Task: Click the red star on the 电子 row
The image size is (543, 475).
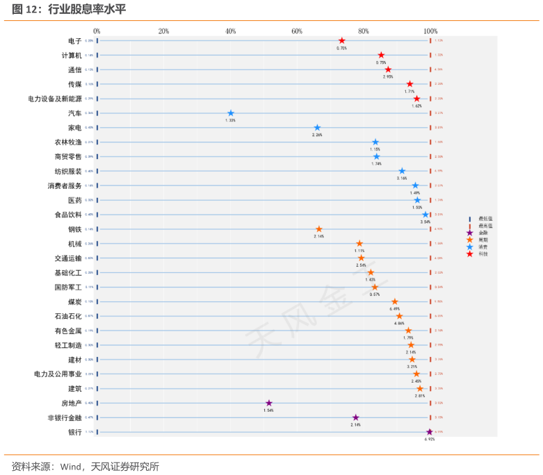Action: point(341,41)
